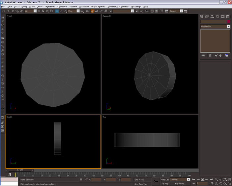Open the Customize menu
Image resolution: width=232 pixels, height=186 pixels.
pyautogui.click(x=124, y=7)
